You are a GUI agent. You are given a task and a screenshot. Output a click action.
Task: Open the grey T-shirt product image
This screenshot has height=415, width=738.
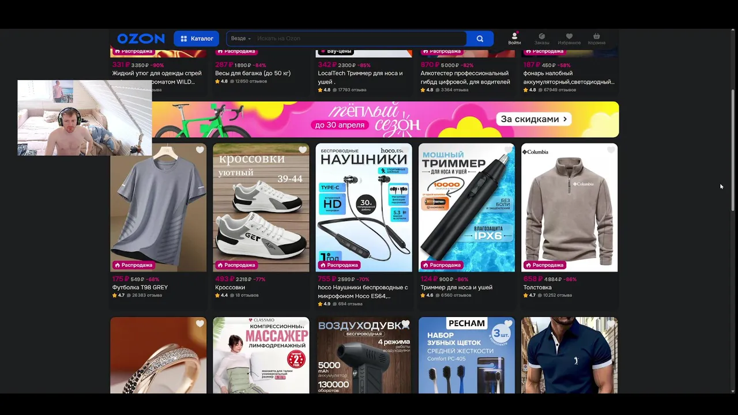[x=158, y=207]
